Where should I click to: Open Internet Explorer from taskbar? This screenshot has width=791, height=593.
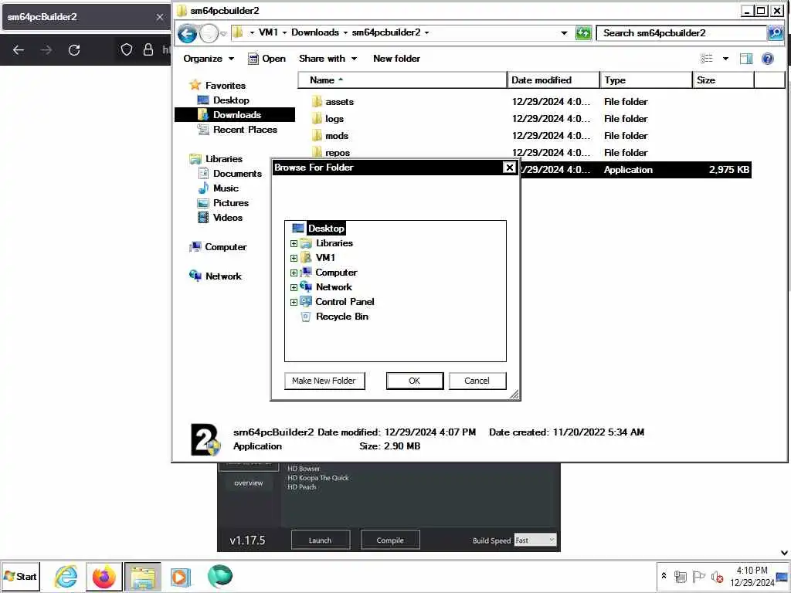coord(66,576)
